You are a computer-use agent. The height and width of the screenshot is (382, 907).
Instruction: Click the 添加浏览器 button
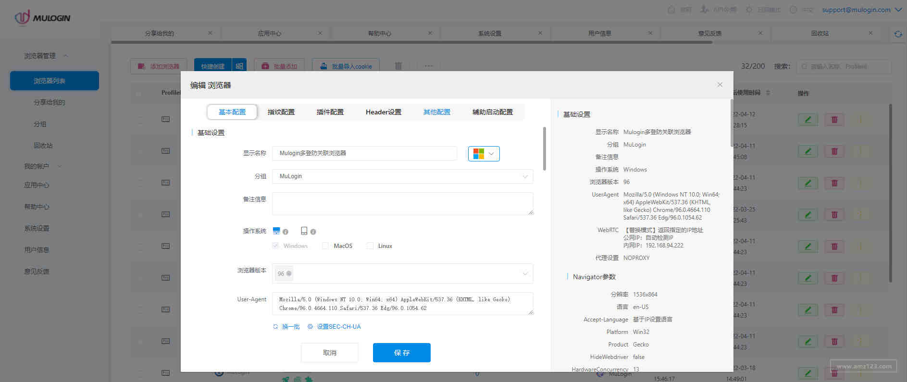(159, 66)
